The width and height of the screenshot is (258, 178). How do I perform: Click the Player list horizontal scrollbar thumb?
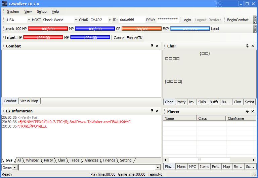click(x=199, y=159)
